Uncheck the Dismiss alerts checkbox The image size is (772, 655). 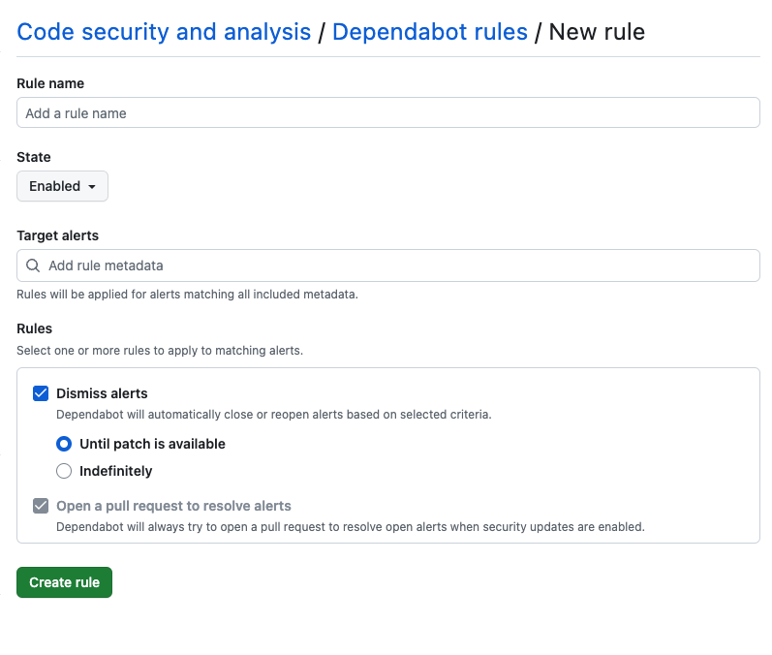[41, 393]
